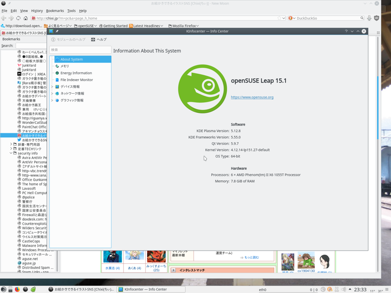The image size is (391, 293).
Task: Click the downloads arrow icon in browser
Action: tap(369, 18)
